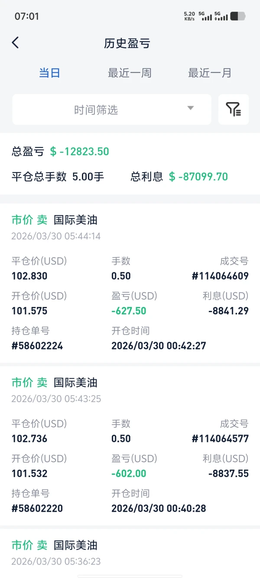
Task: Select deal number #114064577
Action: click(x=220, y=438)
